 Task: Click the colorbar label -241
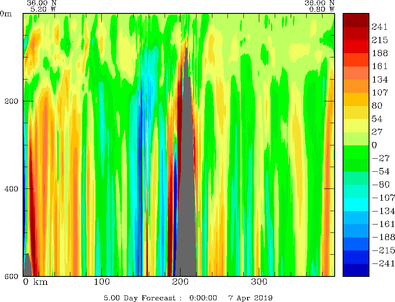coord(383,263)
